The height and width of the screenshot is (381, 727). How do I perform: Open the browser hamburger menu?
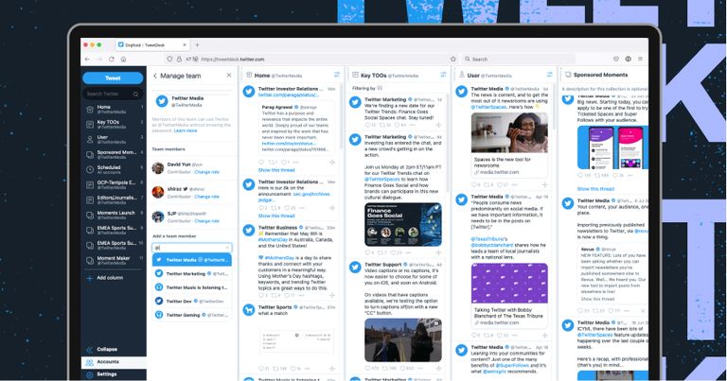tap(640, 59)
